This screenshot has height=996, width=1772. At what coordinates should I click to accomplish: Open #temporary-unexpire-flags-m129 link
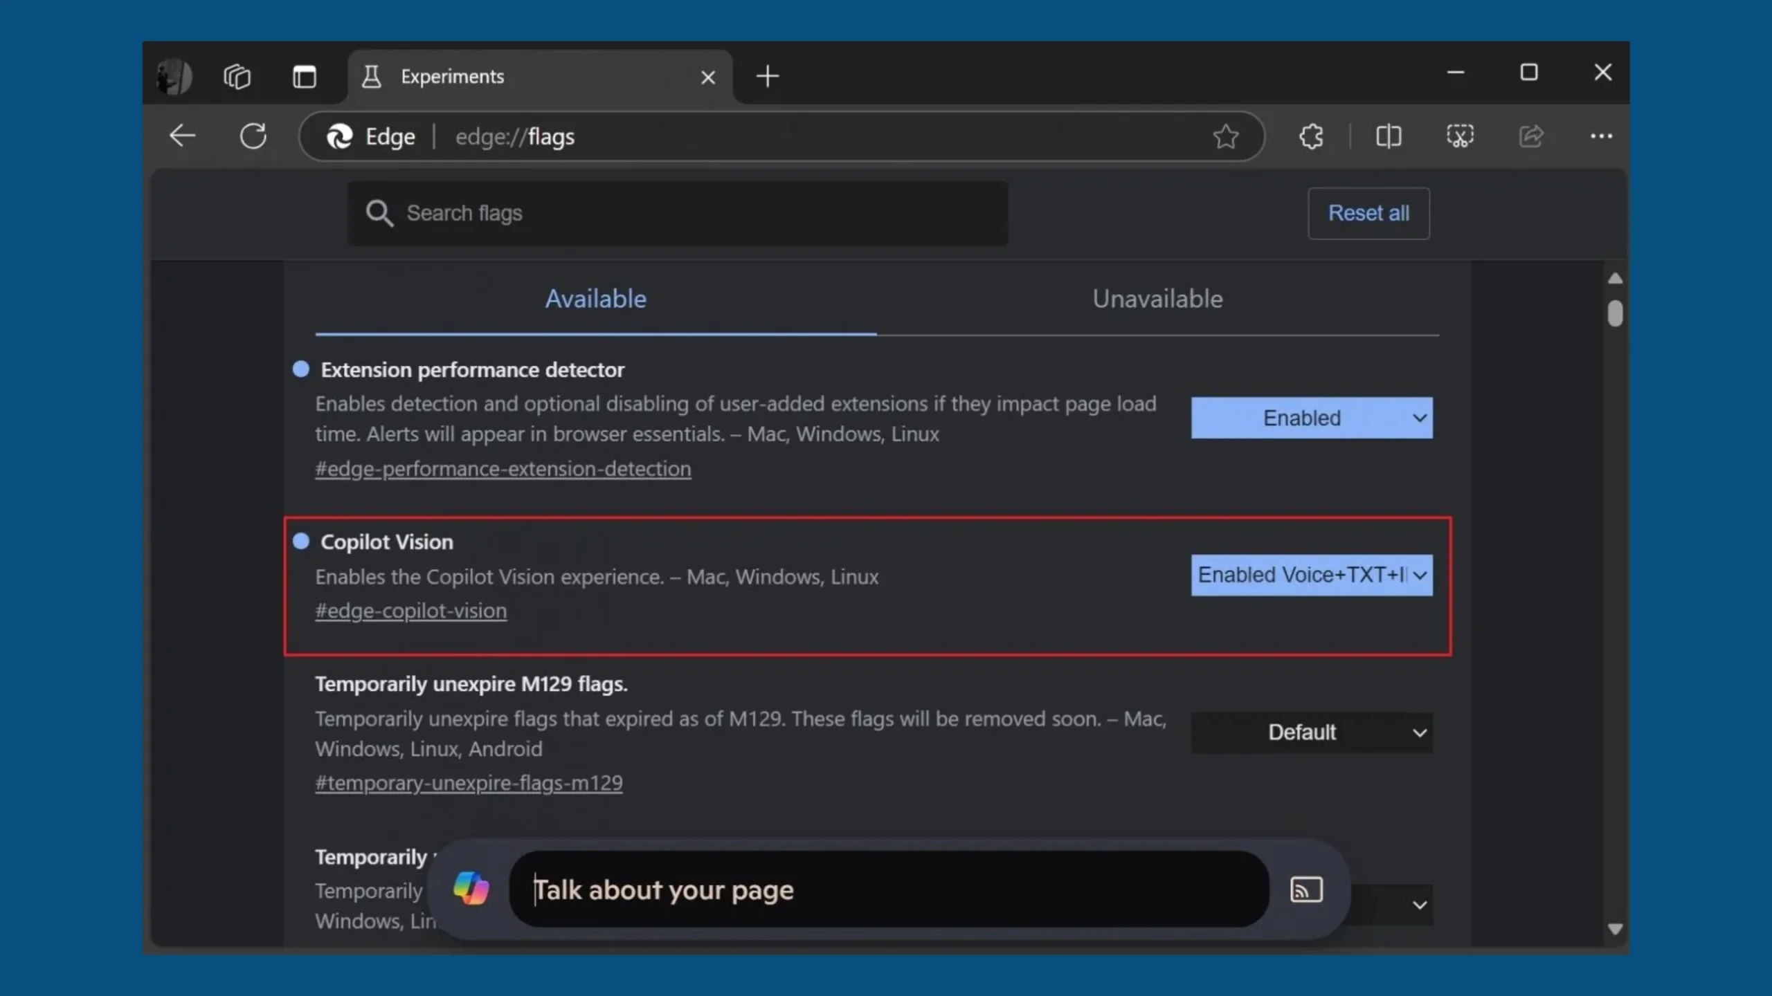(469, 783)
